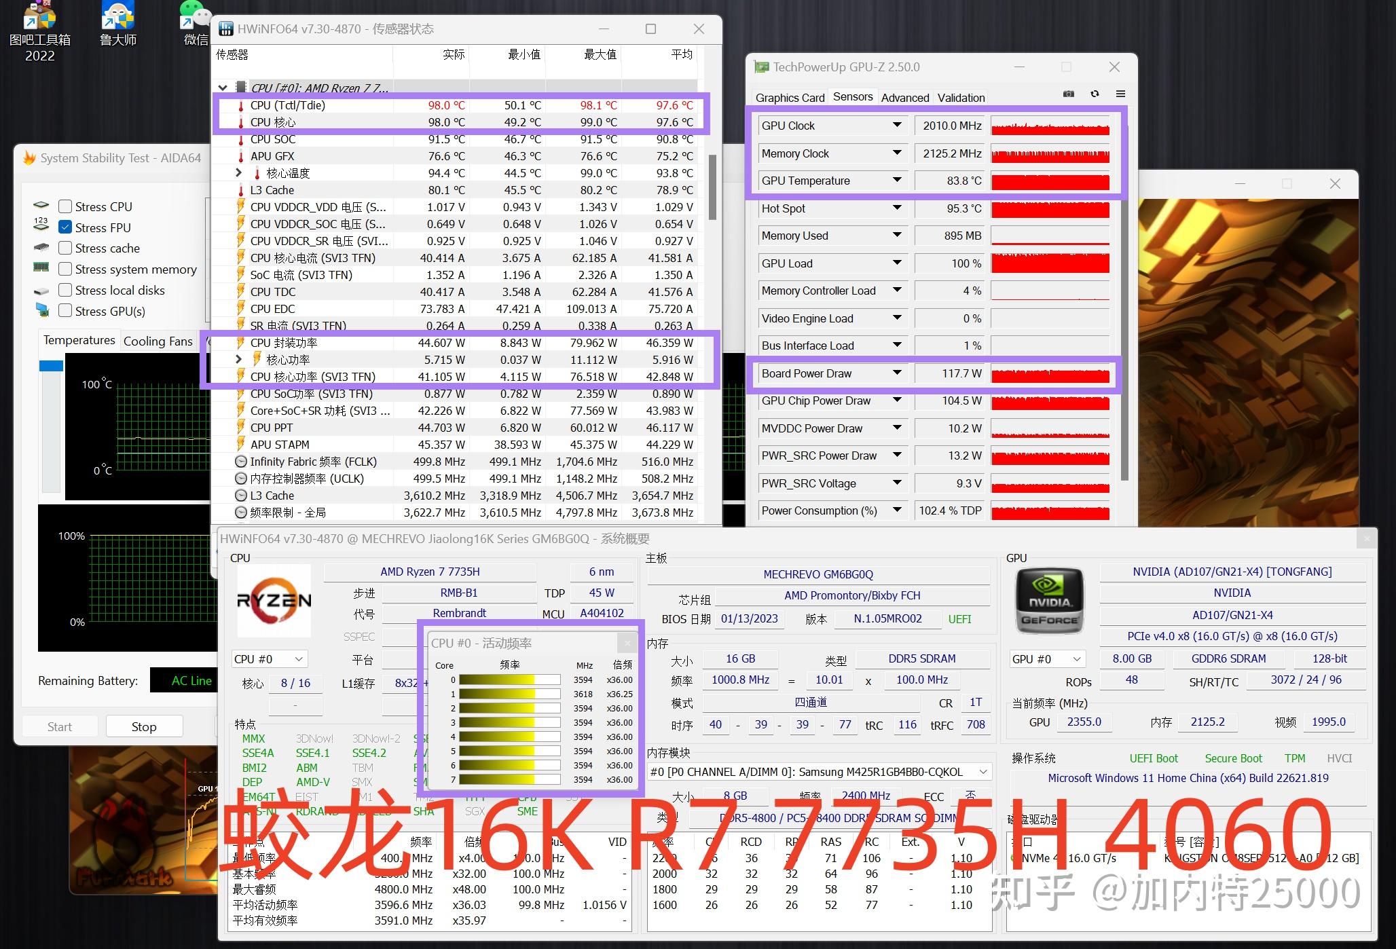
Task: Click the Secure Boot link in HWiNFO summary
Action: pyautogui.click(x=1234, y=758)
